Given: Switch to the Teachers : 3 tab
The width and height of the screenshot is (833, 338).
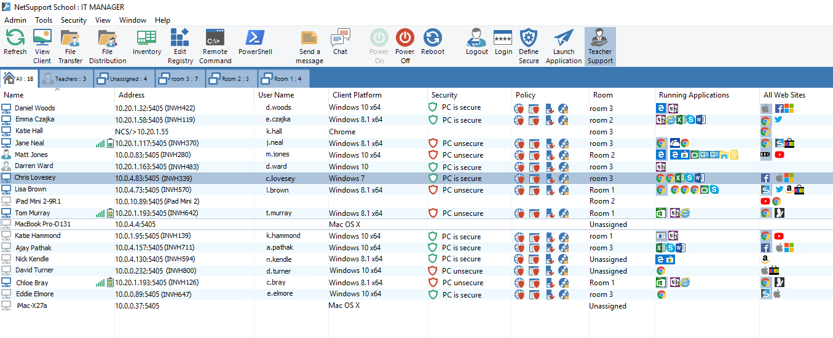Looking at the screenshot, I should point(65,79).
